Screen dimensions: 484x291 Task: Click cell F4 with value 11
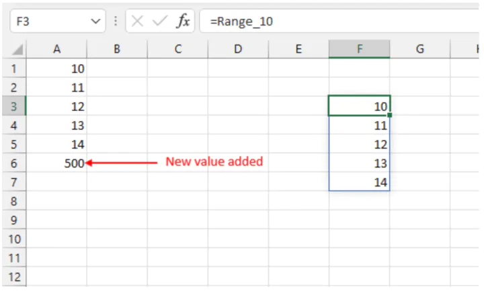pyautogui.click(x=359, y=125)
